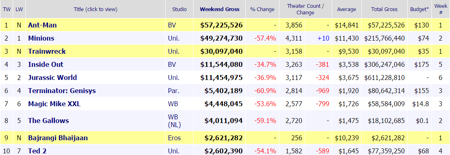
Task: Click the Title column header
Action: 96,9
